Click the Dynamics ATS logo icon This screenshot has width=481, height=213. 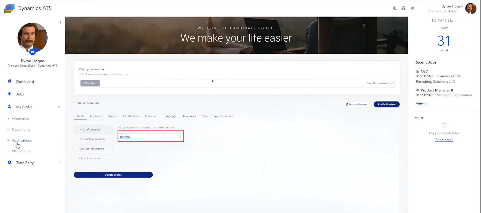coord(9,8)
